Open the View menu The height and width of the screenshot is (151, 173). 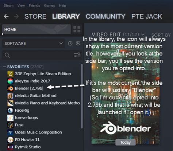[21, 5]
